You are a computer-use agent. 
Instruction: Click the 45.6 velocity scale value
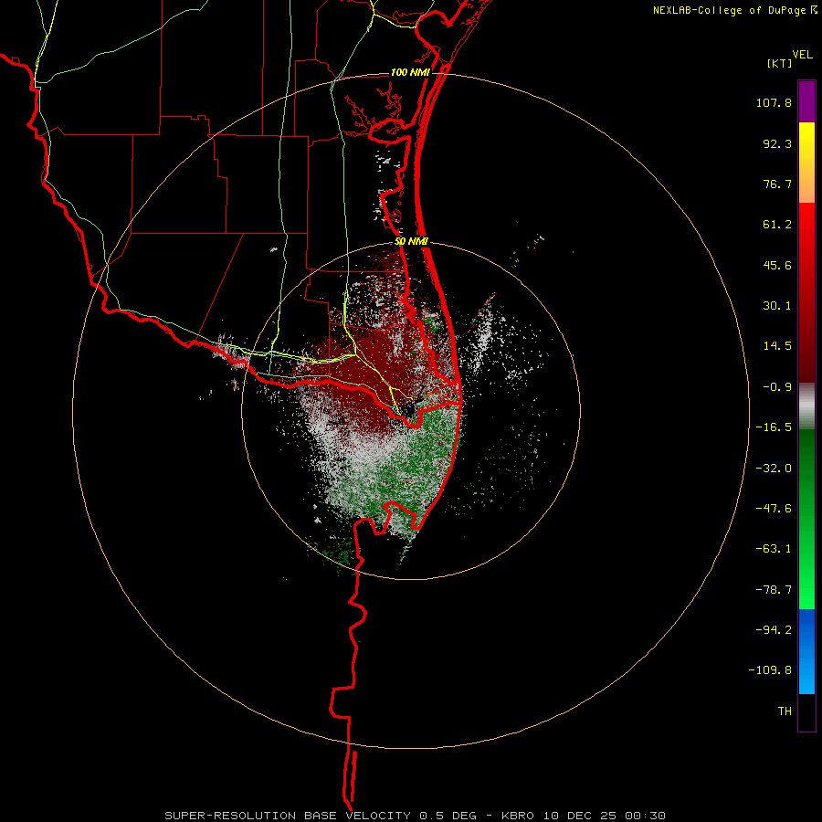click(x=777, y=265)
